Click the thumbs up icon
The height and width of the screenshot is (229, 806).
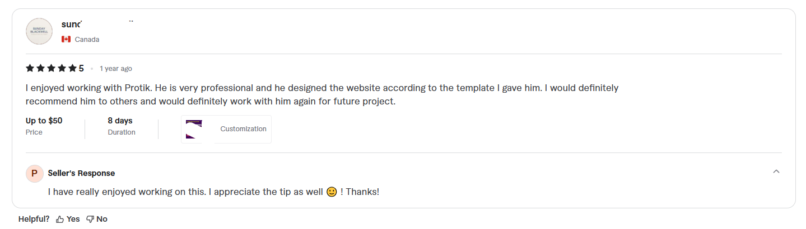coord(60,220)
